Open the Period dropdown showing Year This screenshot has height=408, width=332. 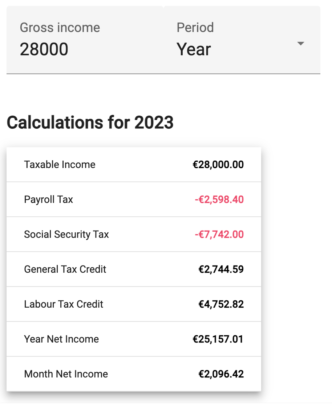[194, 49]
